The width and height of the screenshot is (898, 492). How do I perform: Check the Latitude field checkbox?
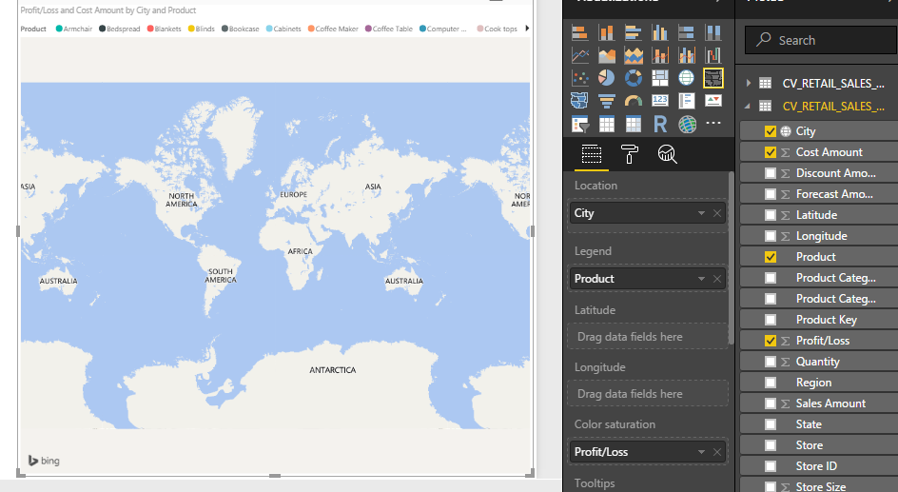click(771, 215)
